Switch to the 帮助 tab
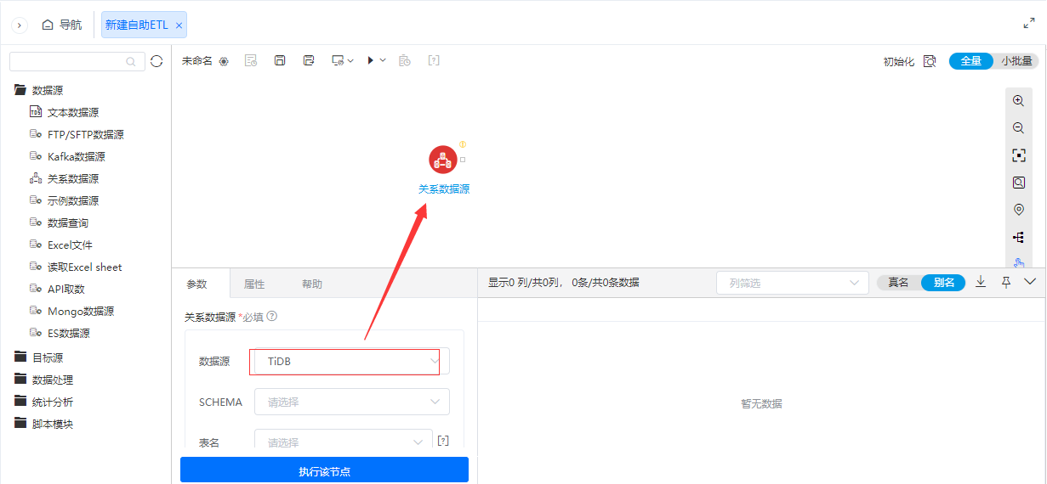The width and height of the screenshot is (1047, 484). [x=312, y=284]
